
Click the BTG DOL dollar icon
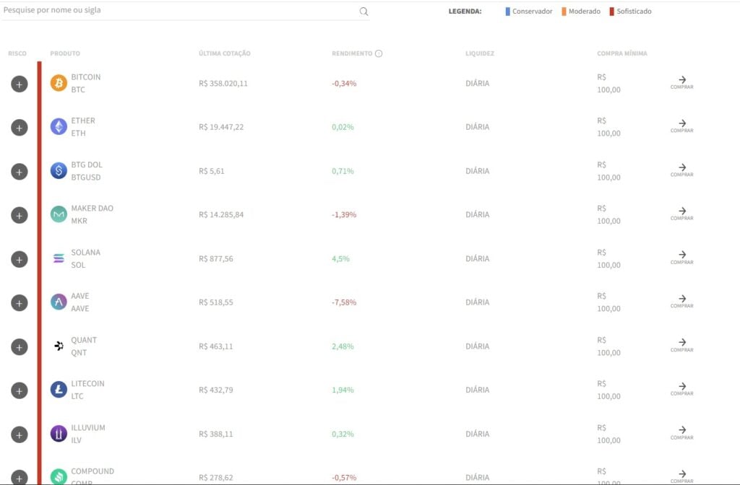59,170
